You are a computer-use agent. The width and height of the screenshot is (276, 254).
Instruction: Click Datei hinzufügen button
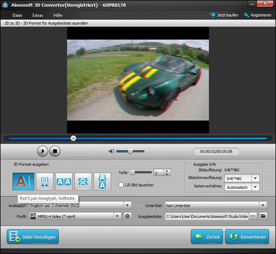(x=33, y=237)
